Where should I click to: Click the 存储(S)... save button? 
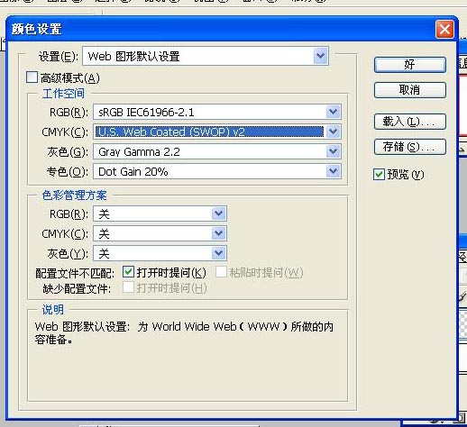click(x=410, y=147)
